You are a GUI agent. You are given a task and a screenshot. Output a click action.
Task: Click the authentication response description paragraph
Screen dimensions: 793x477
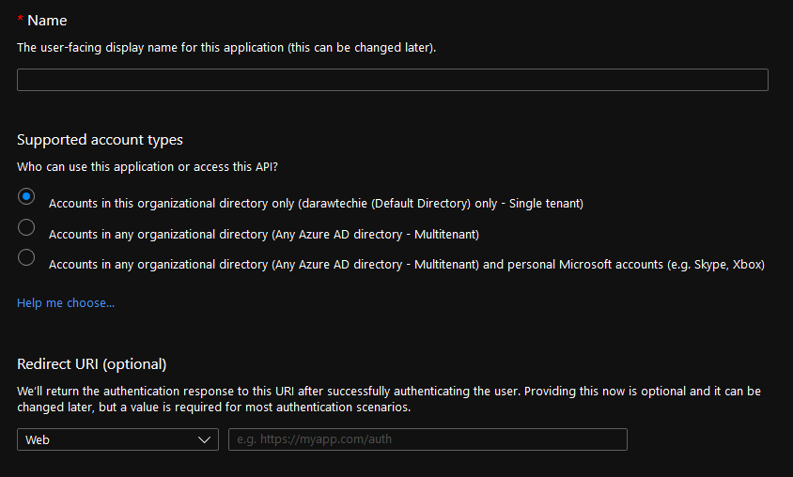tap(388, 399)
